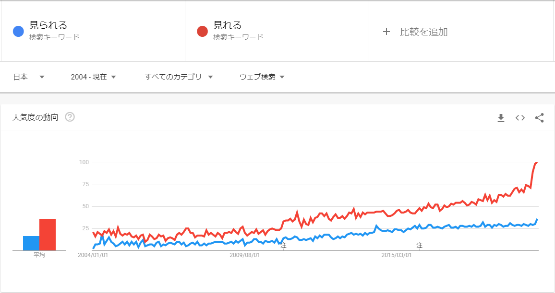Screen dimensions: 555x293
Task: Click the second 注 note marker near 2016
Action: [420, 246]
